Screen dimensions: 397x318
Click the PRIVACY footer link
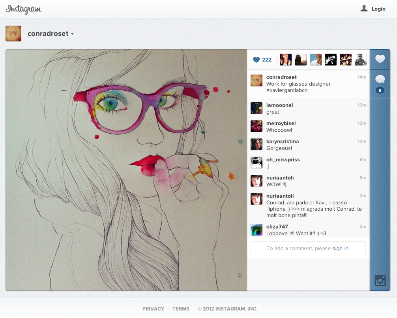click(153, 309)
